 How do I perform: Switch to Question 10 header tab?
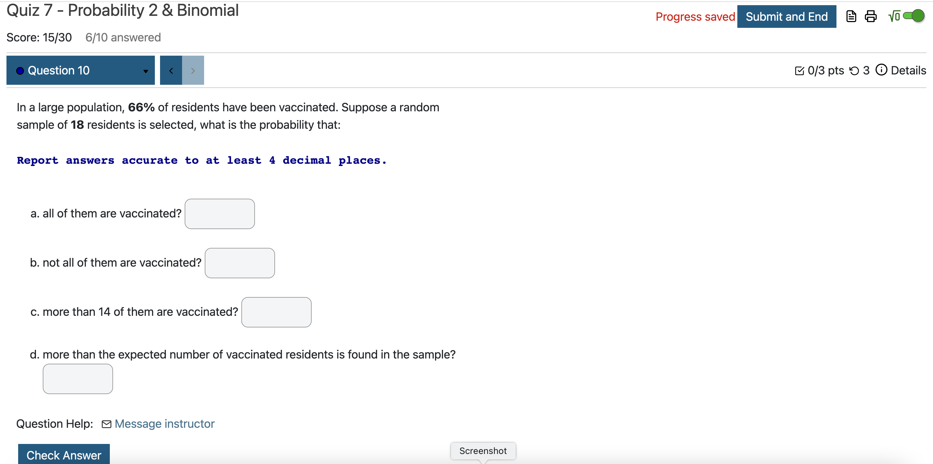59,70
